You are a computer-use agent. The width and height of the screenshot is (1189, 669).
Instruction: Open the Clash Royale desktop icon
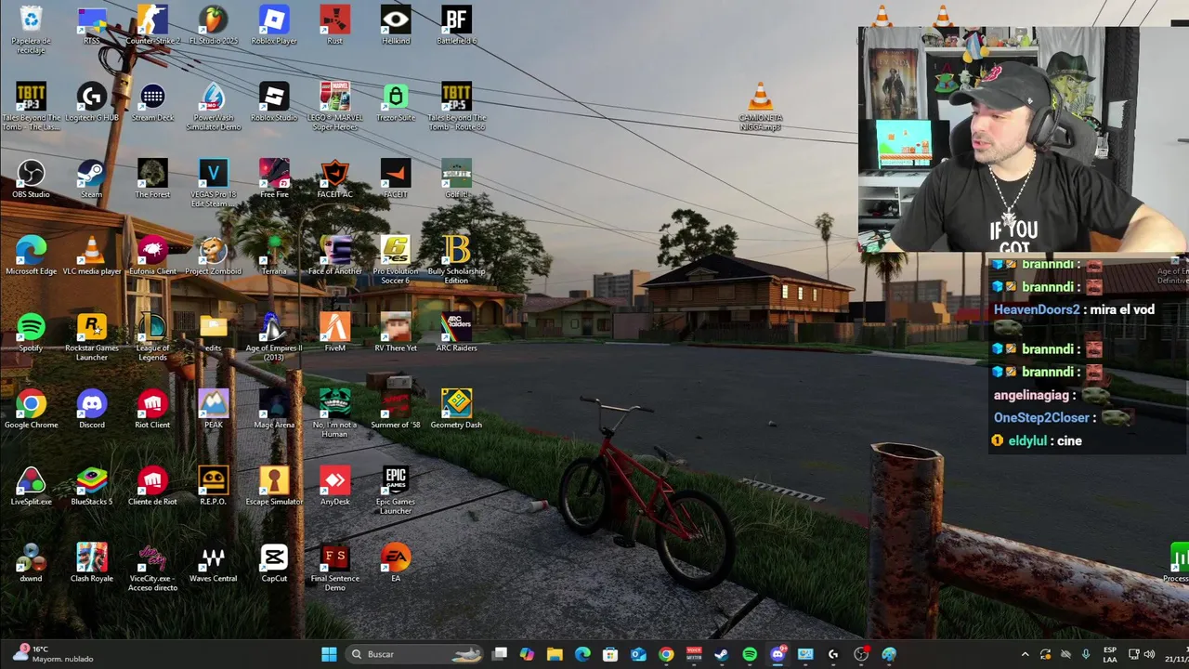pos(92,564)
